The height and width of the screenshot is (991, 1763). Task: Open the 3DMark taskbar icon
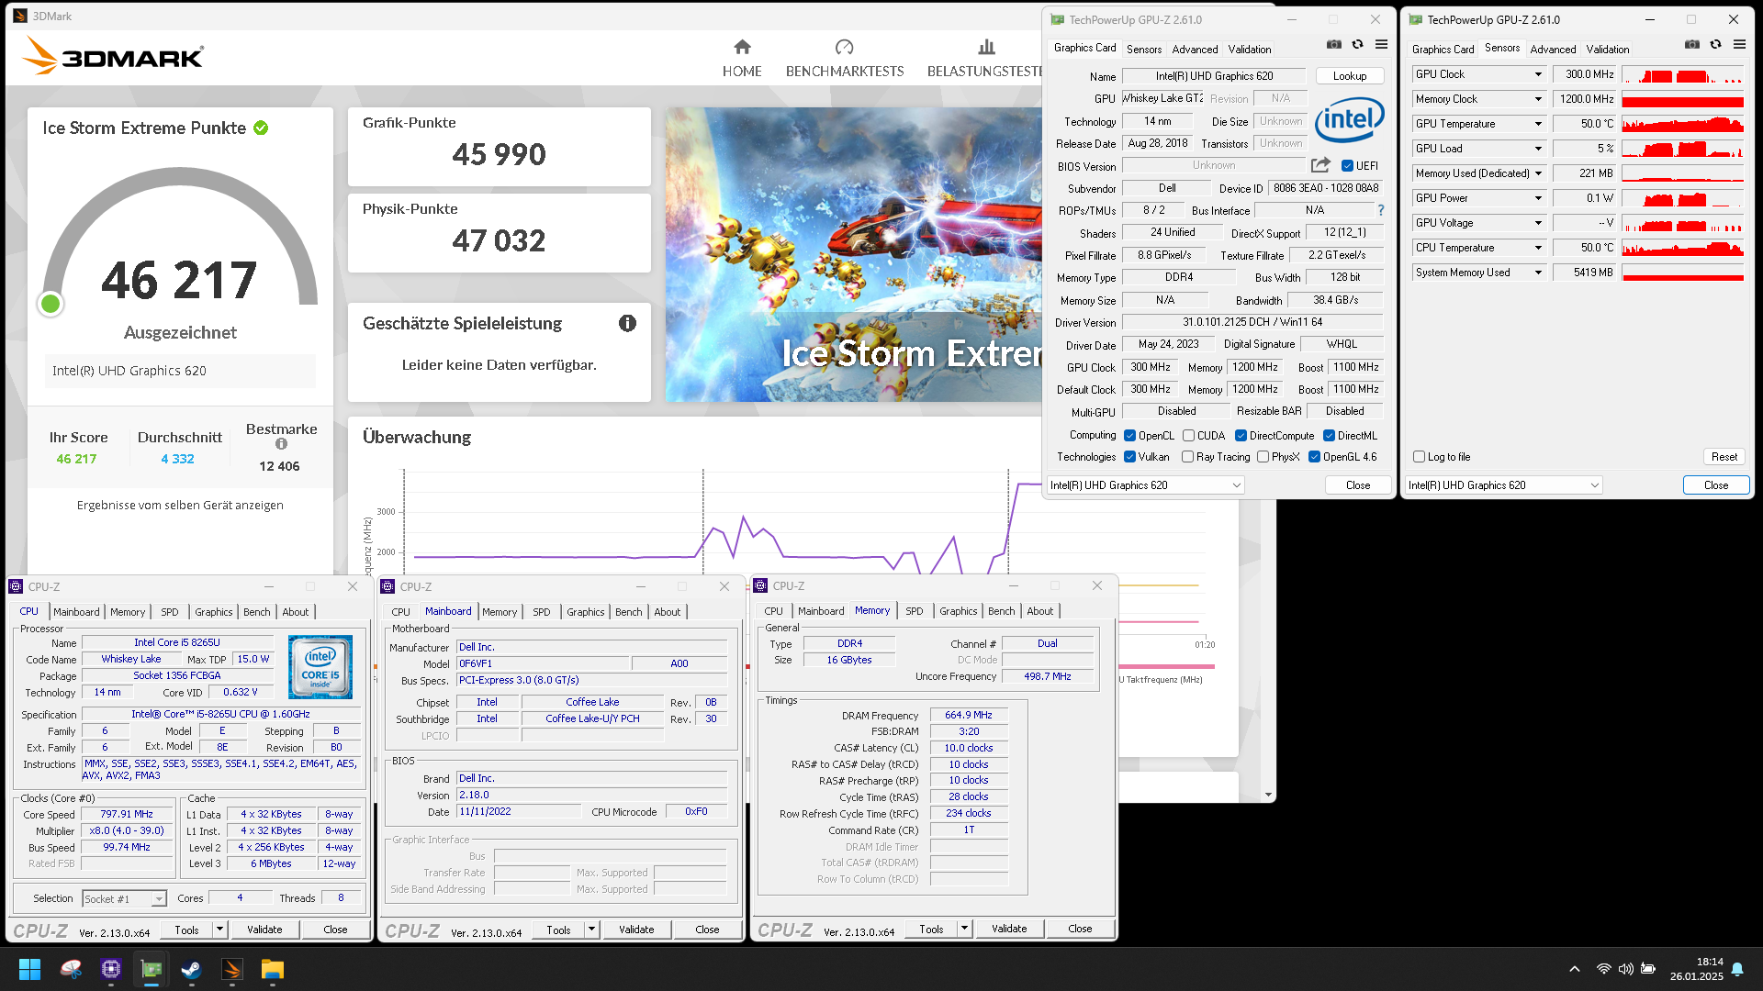(232, 969)
